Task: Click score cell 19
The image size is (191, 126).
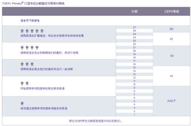Action: pos(134,54)
